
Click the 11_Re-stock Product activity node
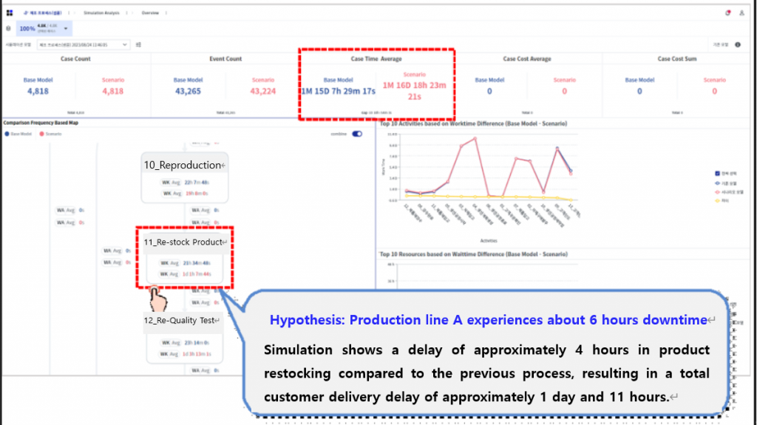185,242
